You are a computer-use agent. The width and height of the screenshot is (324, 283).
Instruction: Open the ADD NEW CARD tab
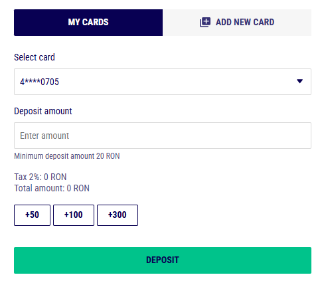point(237,23)
